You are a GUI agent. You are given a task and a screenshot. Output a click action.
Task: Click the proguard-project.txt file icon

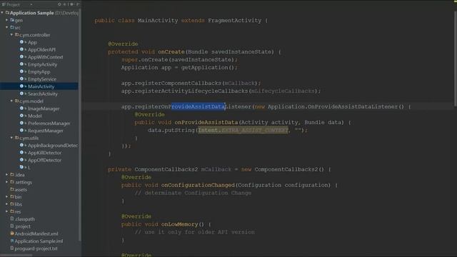[x=12, y=248]
